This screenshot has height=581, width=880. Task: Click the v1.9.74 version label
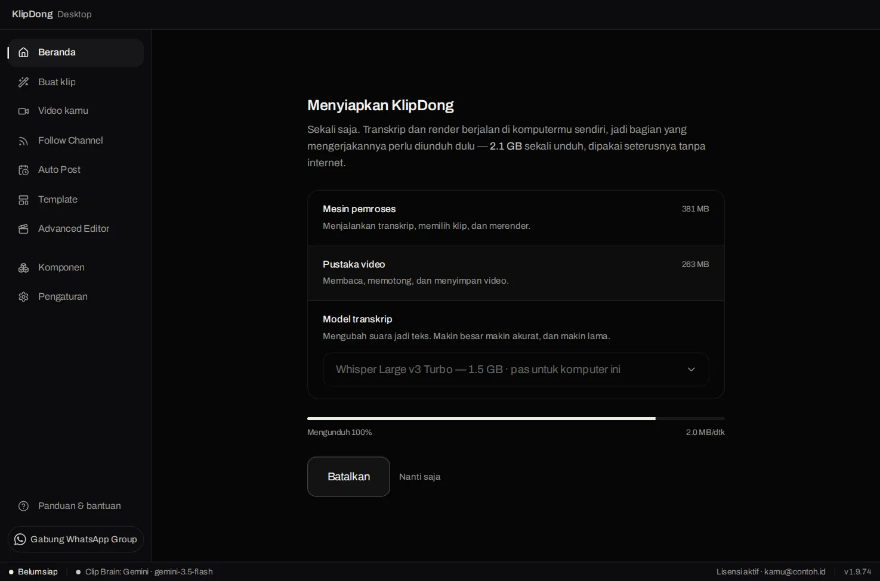(x=857, y=572)
